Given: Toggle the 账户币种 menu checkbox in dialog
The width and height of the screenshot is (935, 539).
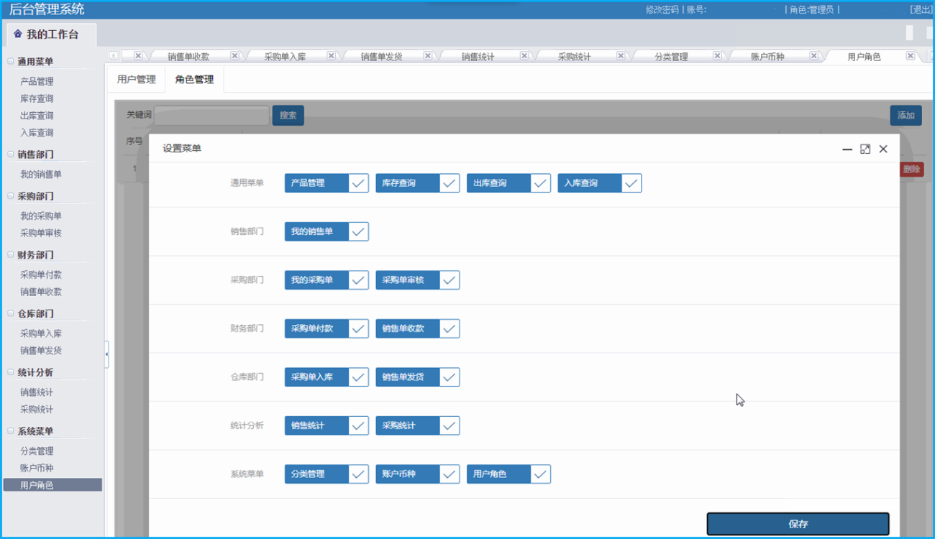Looking at the screenshot, I should [450, 474].
